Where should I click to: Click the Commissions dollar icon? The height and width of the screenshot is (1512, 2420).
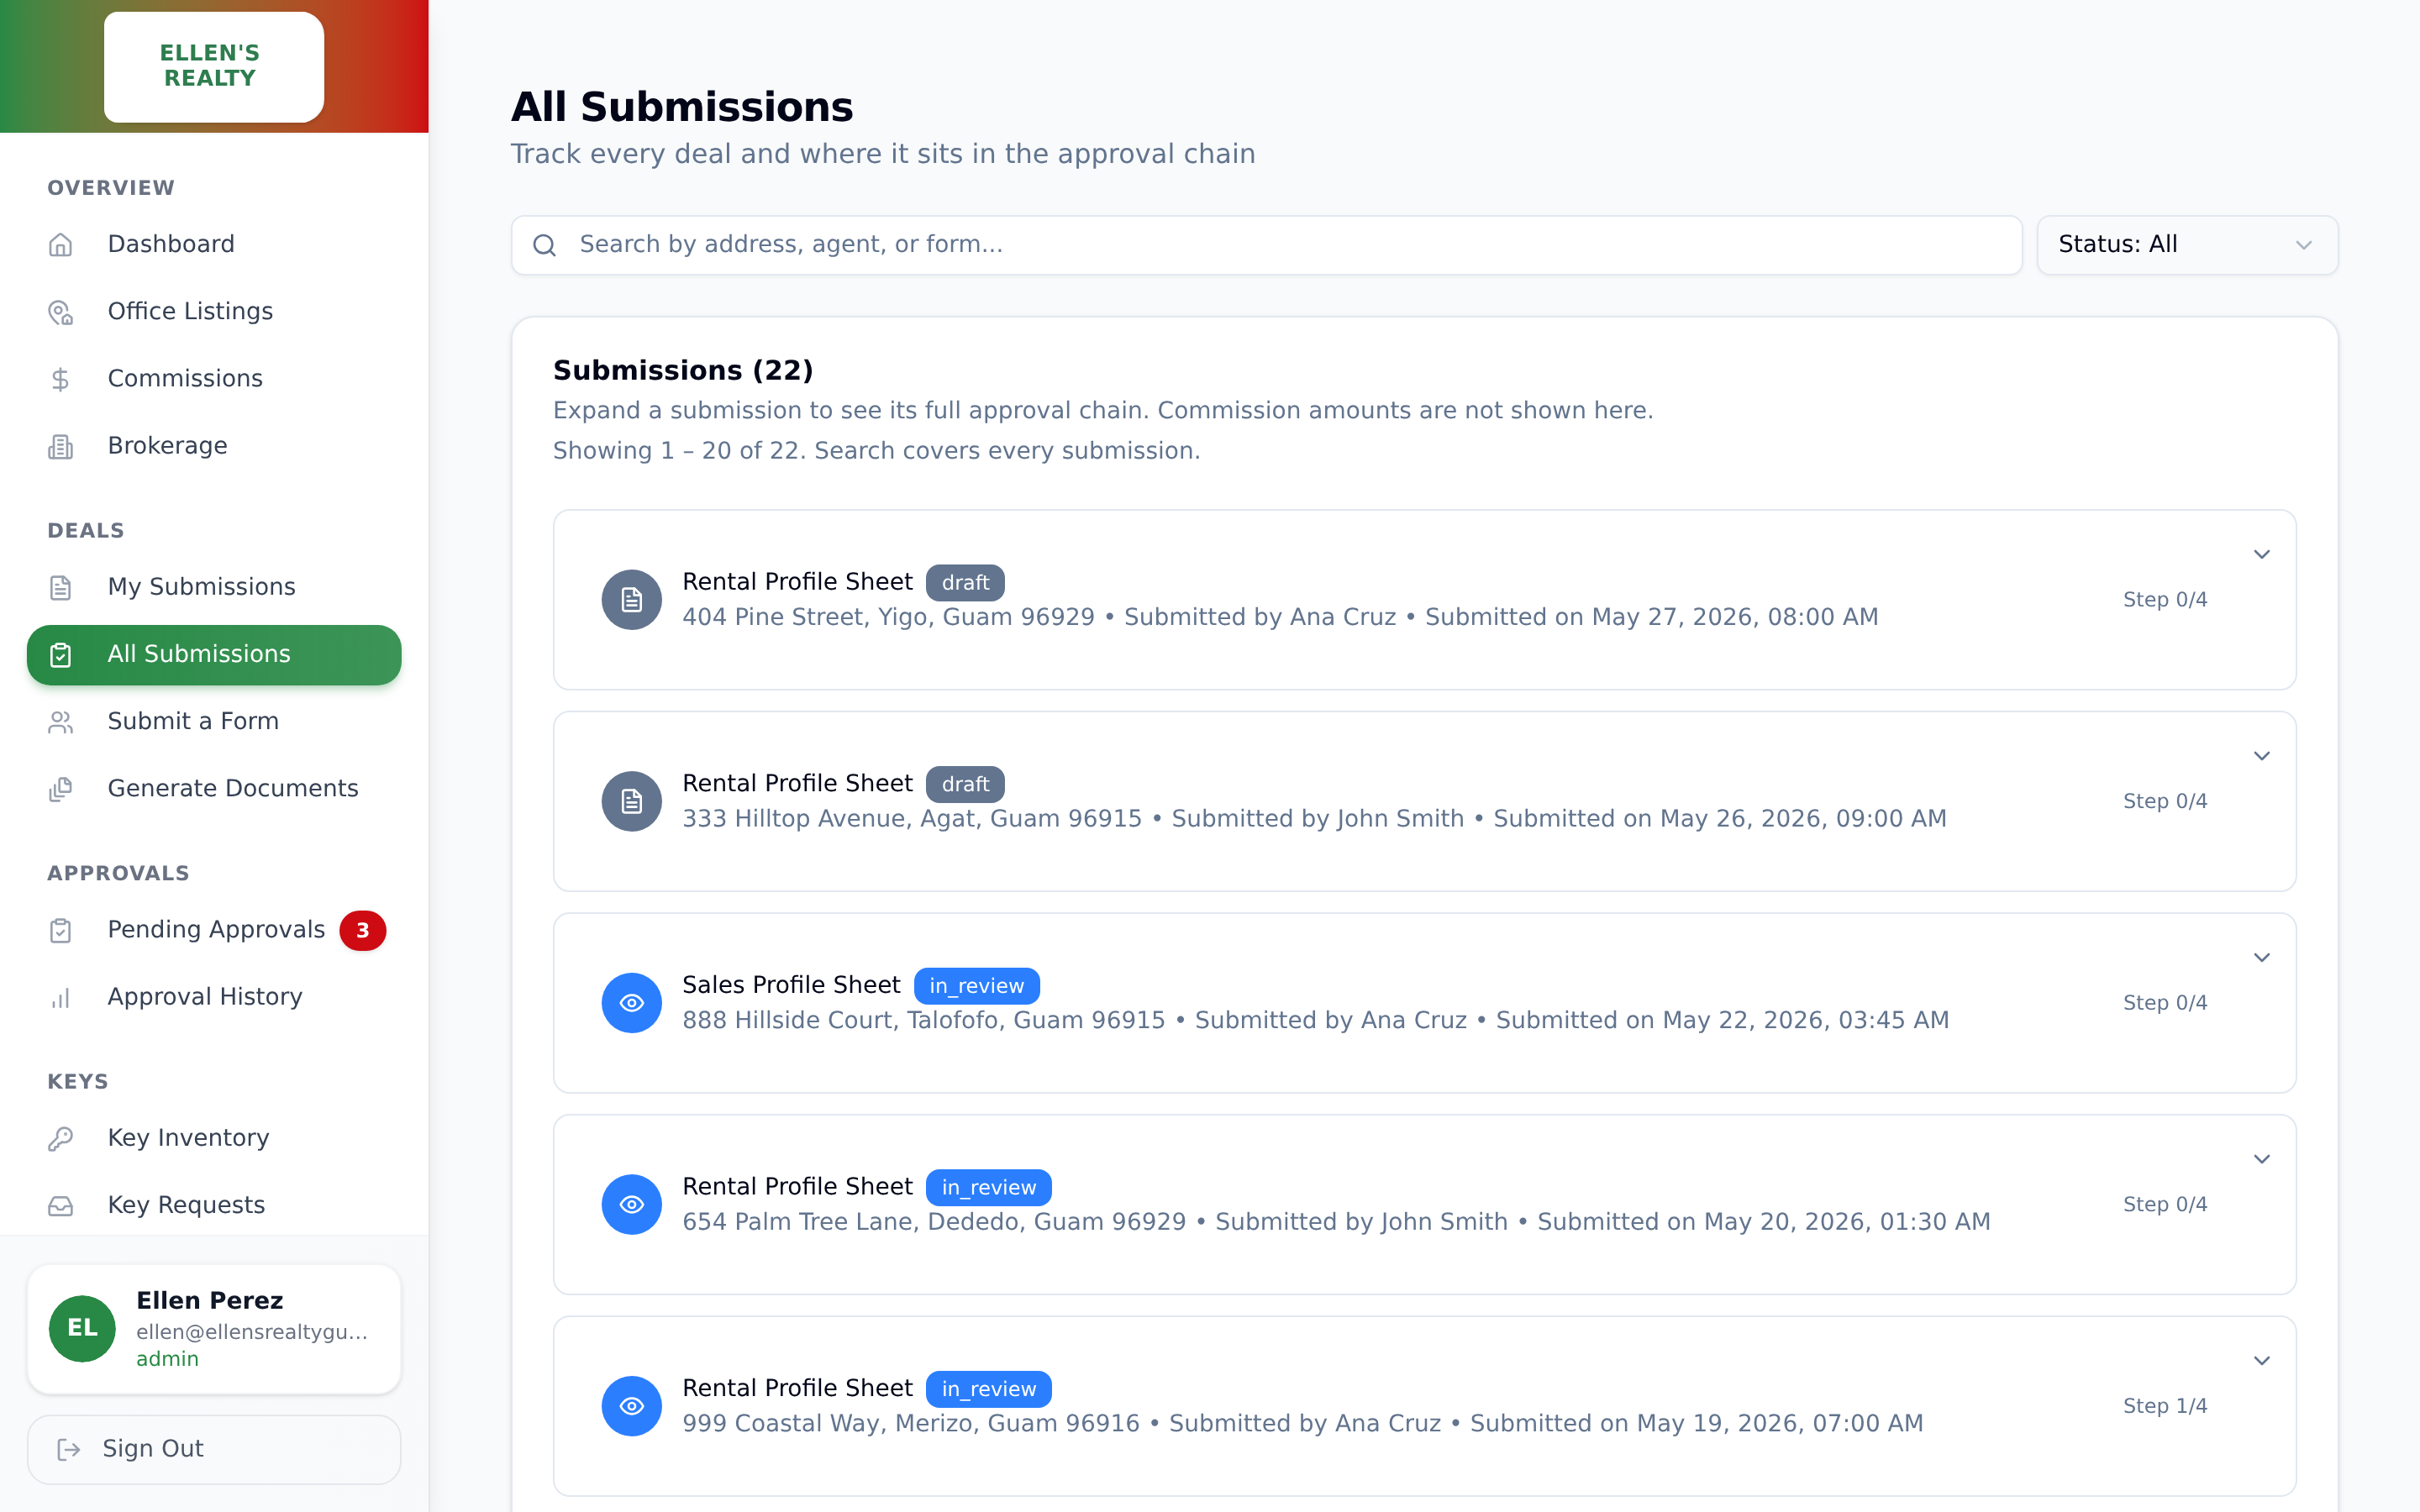[x=61, y=379]
